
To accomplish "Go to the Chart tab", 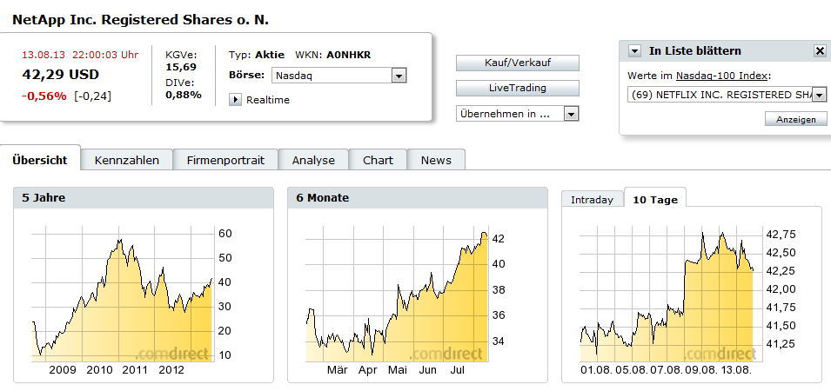I will tap(378, 160).
